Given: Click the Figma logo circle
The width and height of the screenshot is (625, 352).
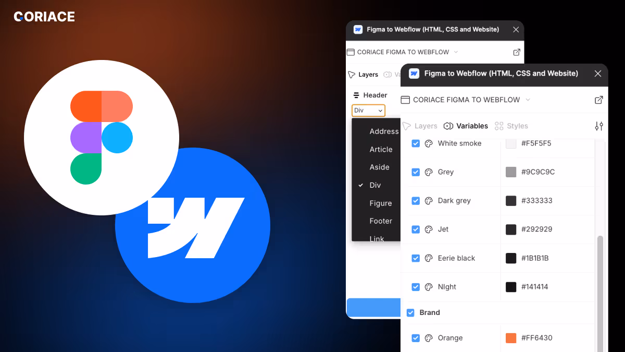Looking at the screenshot, I should click(102, 138).
